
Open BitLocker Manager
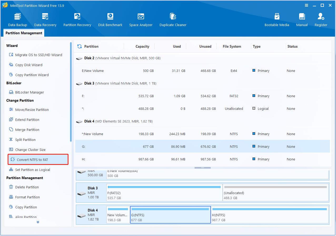[26, 92]
